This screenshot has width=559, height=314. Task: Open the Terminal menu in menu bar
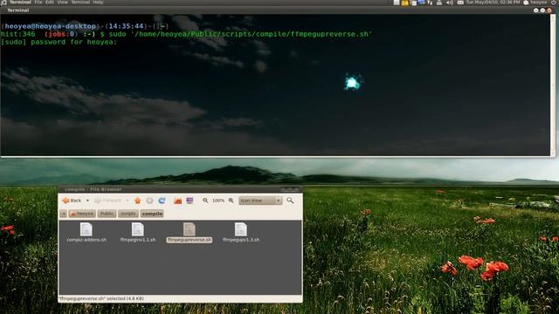tap(80, 2)
